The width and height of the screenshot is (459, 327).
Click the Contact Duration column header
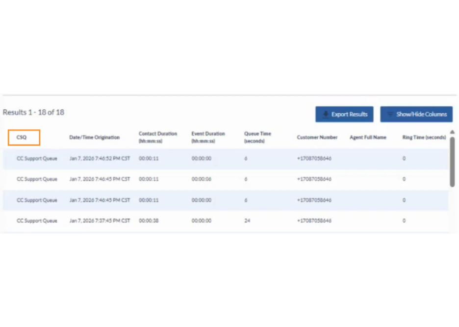(157, 137)
